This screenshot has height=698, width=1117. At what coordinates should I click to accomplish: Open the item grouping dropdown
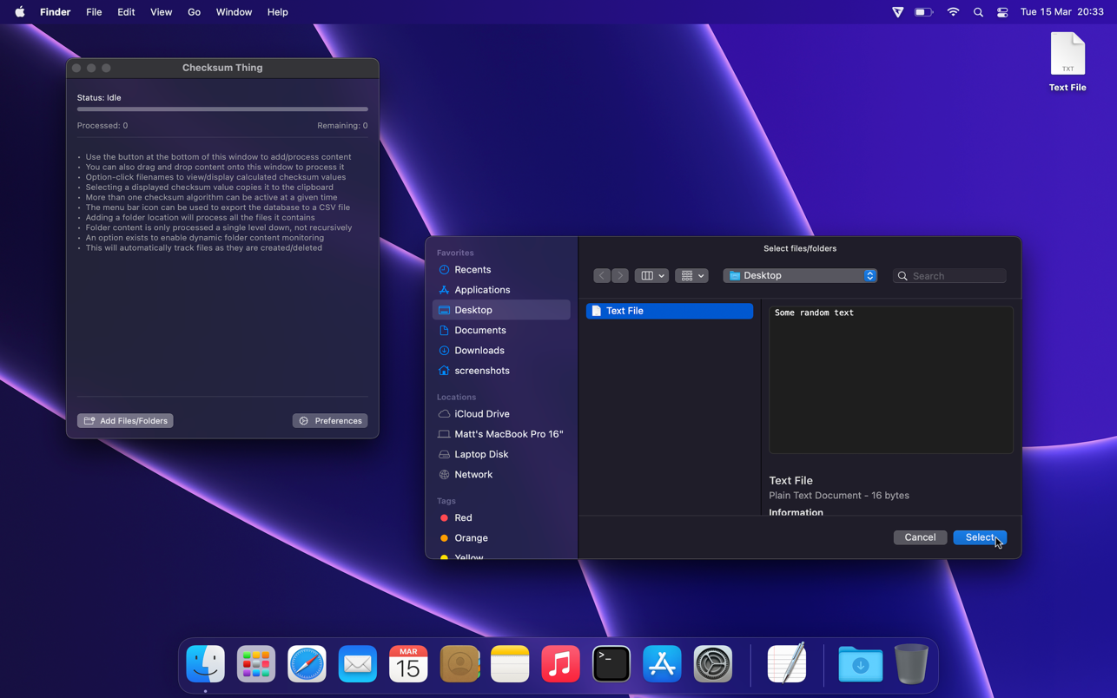691,276
